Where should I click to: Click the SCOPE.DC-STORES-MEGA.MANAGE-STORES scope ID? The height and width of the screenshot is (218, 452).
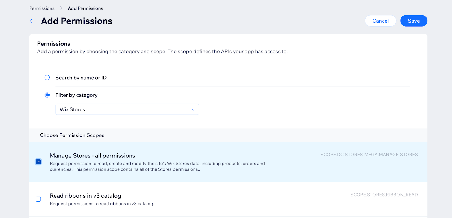[369, 155]
